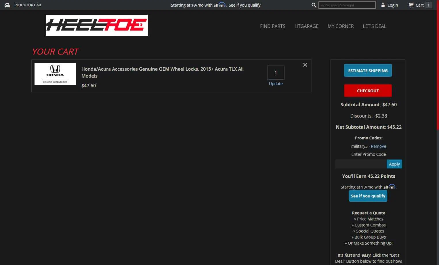Open the Honda Genuine Accessories product thumbnail
This screenshot has height=265, width=439.
tap(55, 74)
